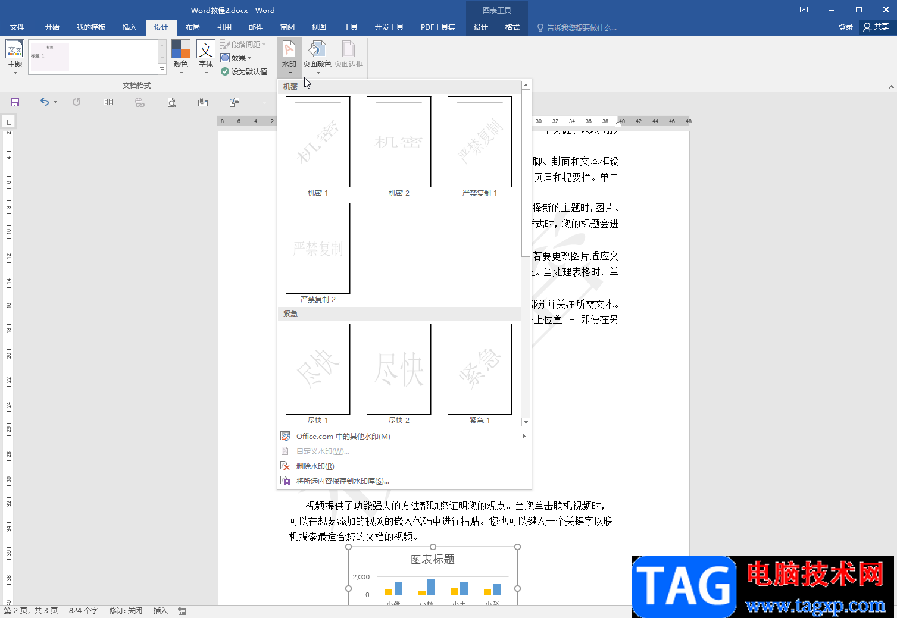897x618 pixels.
Task: Open the 颜色 theme colors menu
Action: click(x=181, y=57)
